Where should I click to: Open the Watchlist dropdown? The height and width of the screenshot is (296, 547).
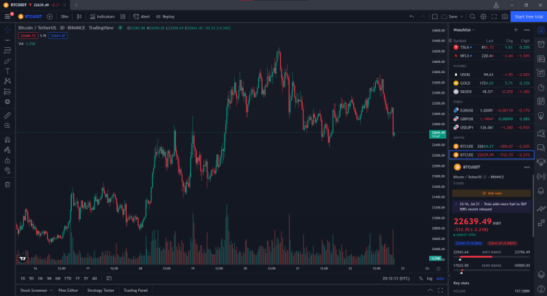click(x=464, y=30)
